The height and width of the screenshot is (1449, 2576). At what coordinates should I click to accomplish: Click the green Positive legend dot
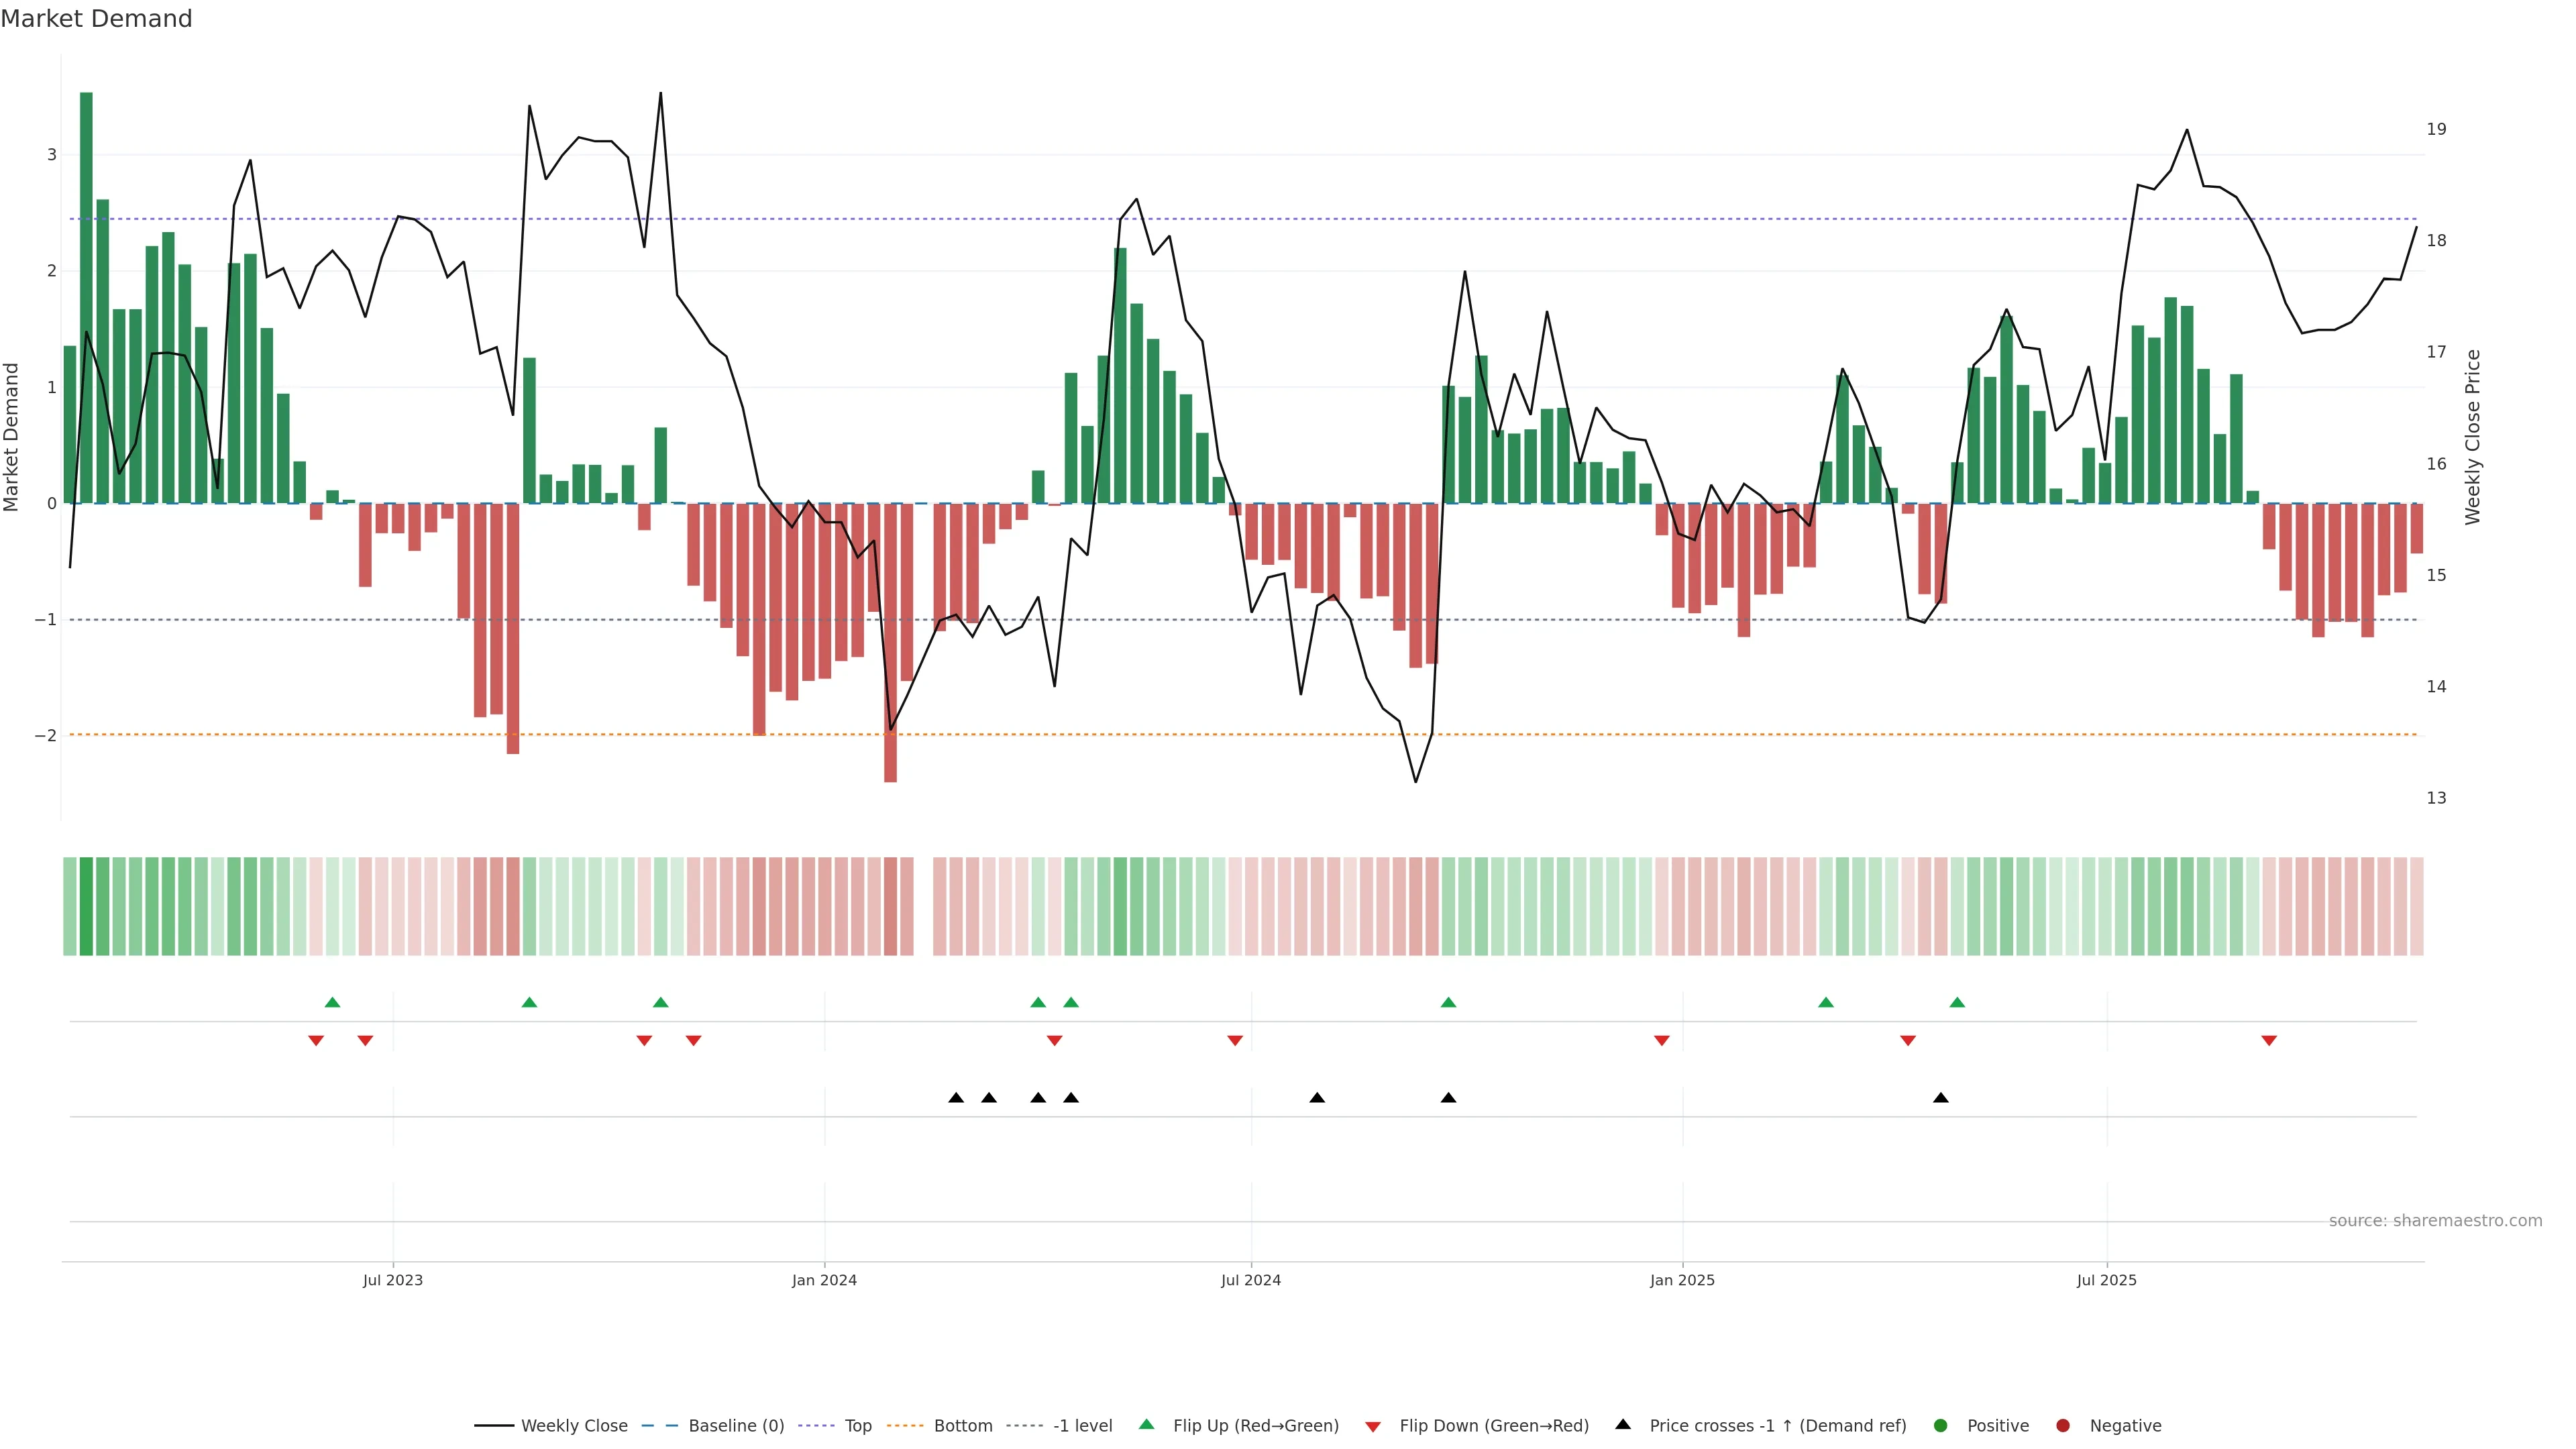click(x=1941, y=1426)
